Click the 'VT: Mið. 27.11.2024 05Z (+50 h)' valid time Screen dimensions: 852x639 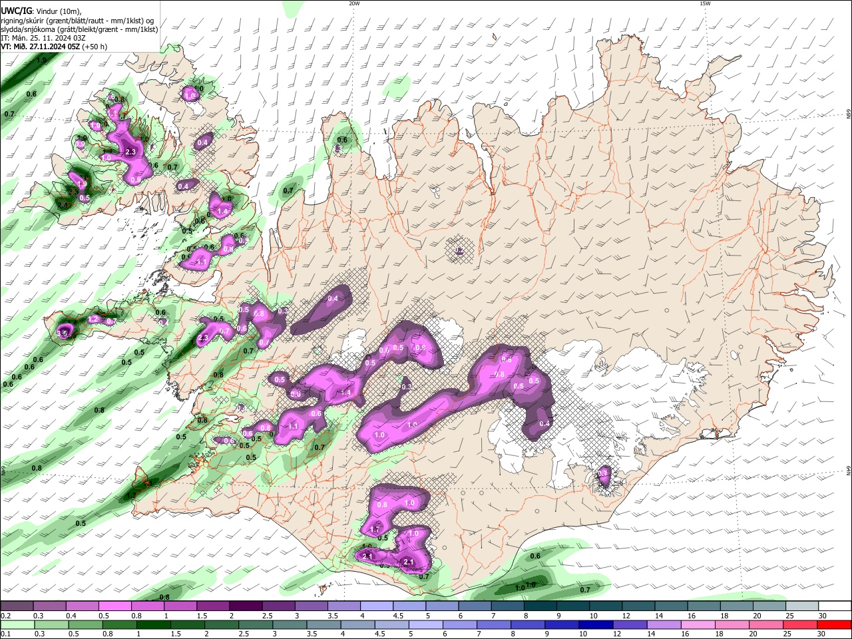pos(54,47)
